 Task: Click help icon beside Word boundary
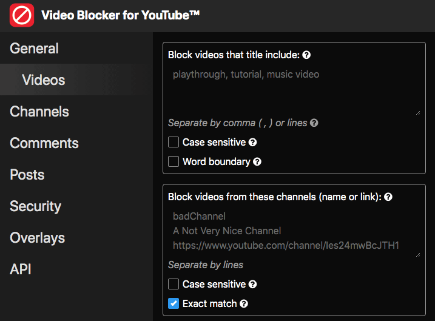click(257, 162)
